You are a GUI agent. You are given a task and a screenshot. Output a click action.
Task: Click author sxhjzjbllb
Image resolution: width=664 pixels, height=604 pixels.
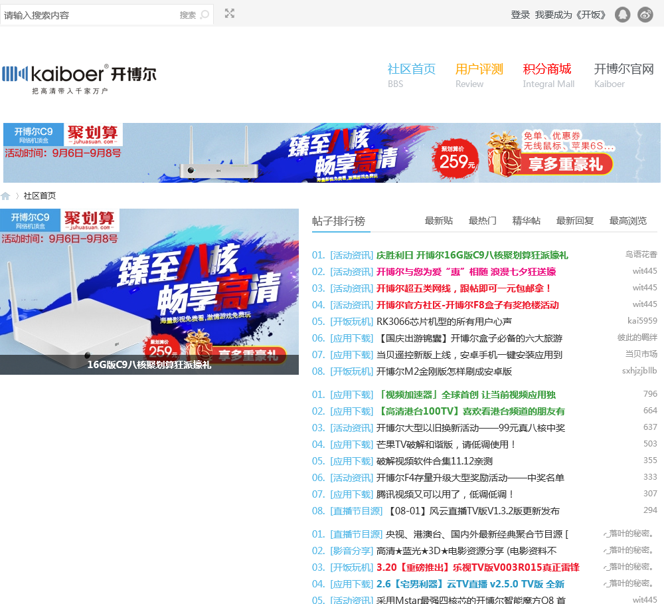639,371
